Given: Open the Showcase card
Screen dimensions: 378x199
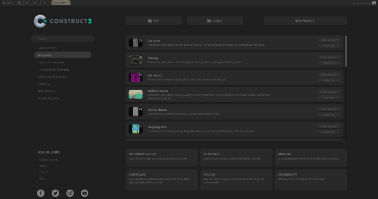Looking at the screenshot, I should [x=162, y=180].
